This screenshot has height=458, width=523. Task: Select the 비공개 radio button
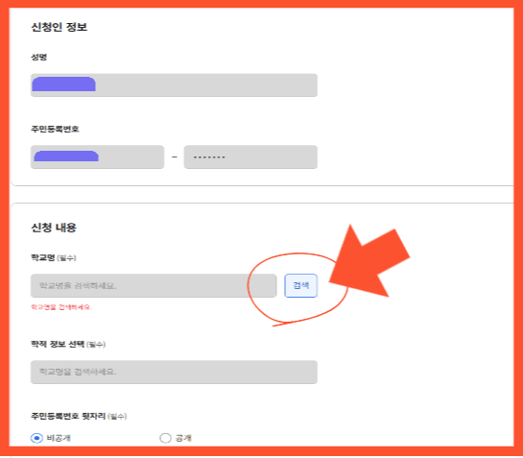(x=36, y=438)
